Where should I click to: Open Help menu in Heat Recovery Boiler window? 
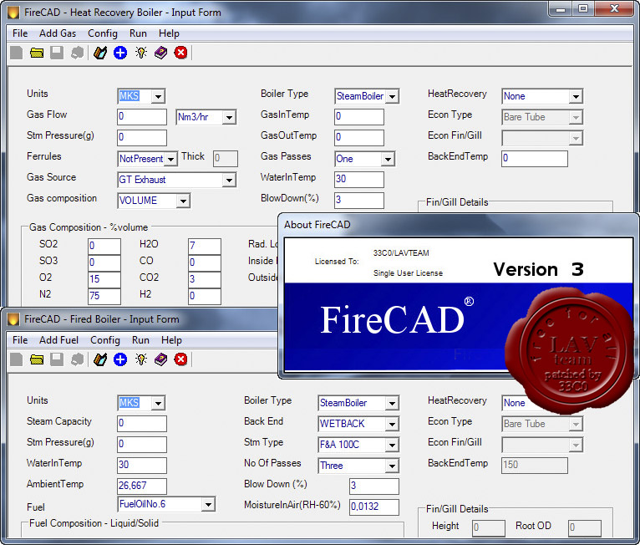click(169, 33)
